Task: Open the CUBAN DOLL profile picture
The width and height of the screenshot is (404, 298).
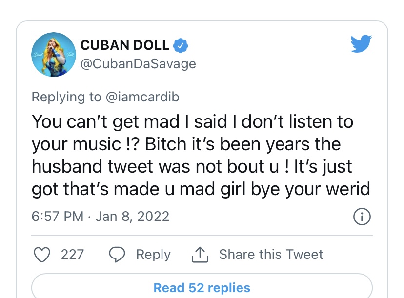Action: tap(54, 55)
